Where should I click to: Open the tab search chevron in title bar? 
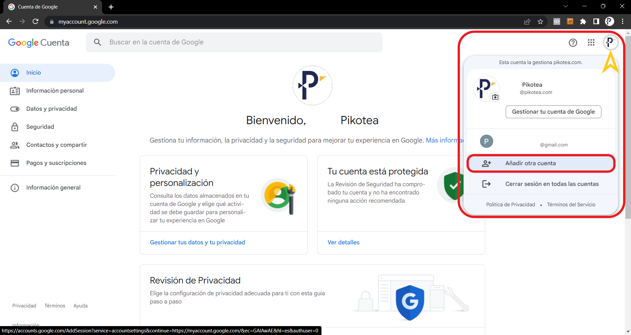coord(566,6)
